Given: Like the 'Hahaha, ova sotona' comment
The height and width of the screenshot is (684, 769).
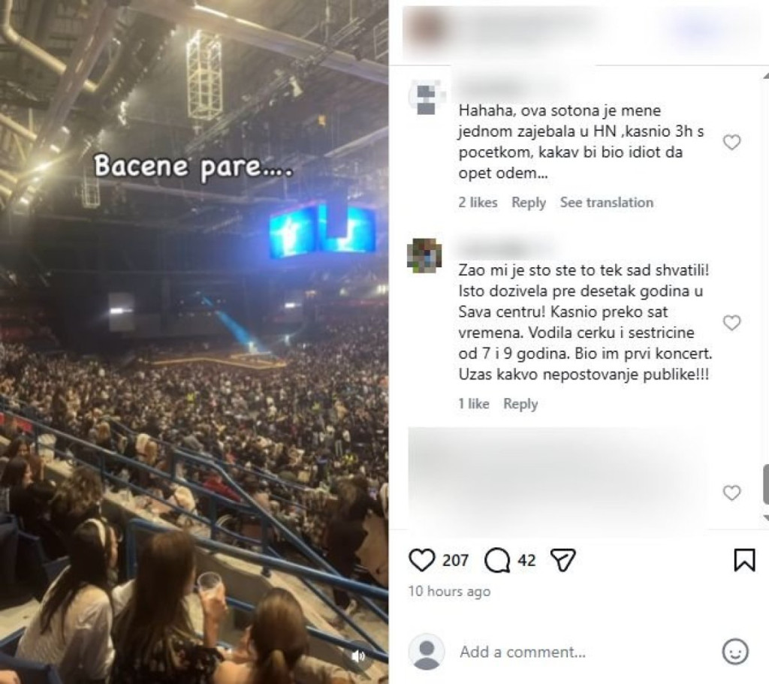Looking at the screenshot, I should [x=731, y=142].
